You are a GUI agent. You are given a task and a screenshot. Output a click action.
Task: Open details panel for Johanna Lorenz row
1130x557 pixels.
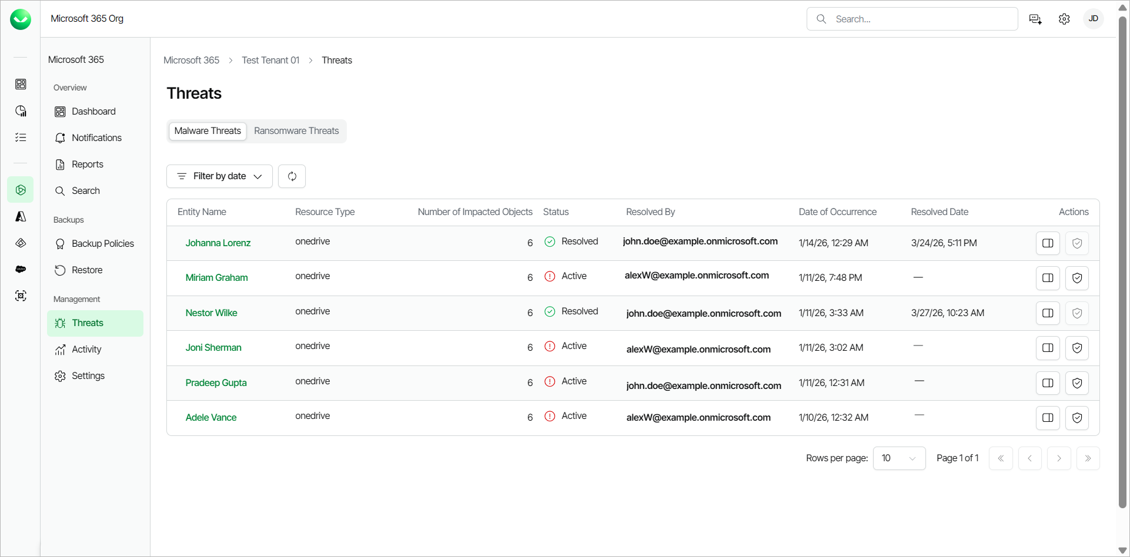1047,243
